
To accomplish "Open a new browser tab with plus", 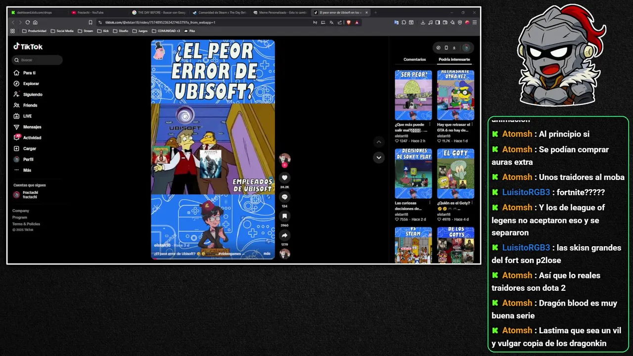I will point(375,12).
